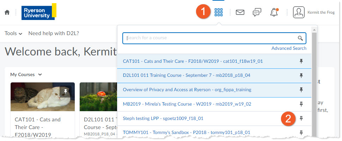Viewport: 342px width, 141px height.
Task: Pin the MB2019 Mirela's Testing Course
Action: coord(301,104)
